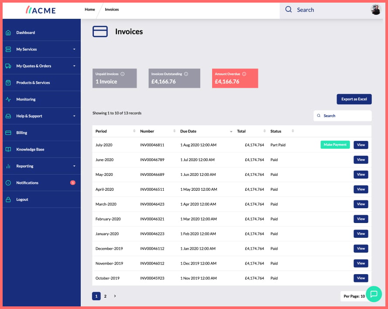This screenshot has width=388, height=309.
Task: Click the Dashboard home icon
Action: (8, 33)
